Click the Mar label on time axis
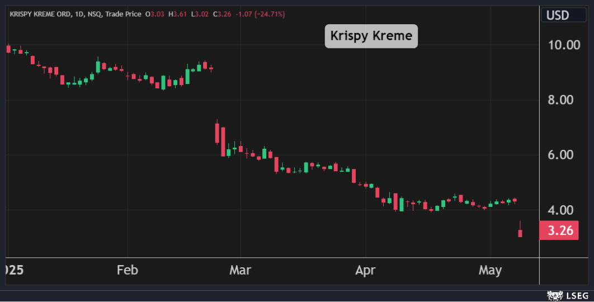Image resolution: width=594 pixels, height=302 pixels. click(x=240, y=270)
